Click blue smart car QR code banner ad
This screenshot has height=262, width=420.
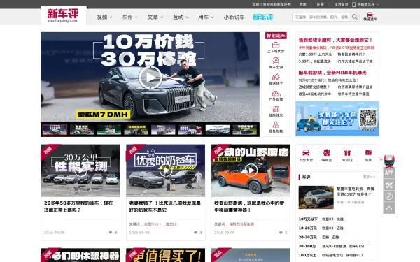[x=337, y=119]
